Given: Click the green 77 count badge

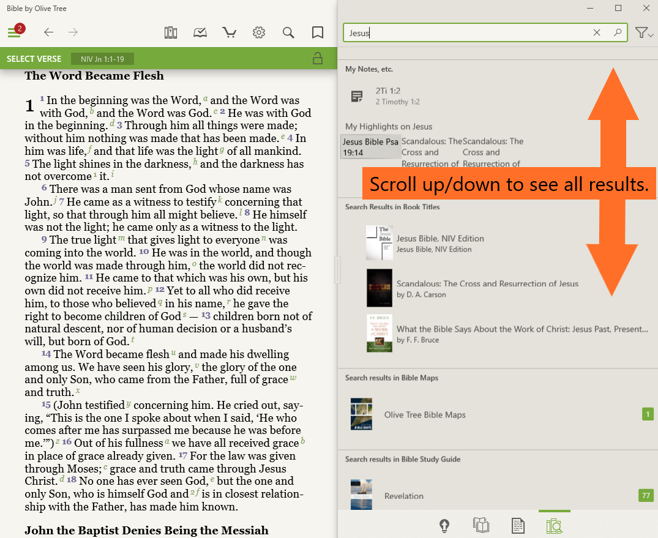Looking at the screenshot, I should pyautogui.click(x=646, y=496).
